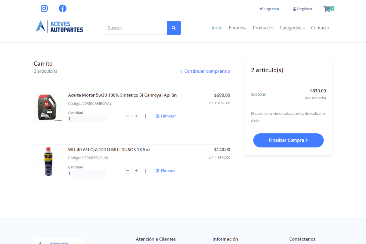Click the Ingresar login link

[269, 9]
